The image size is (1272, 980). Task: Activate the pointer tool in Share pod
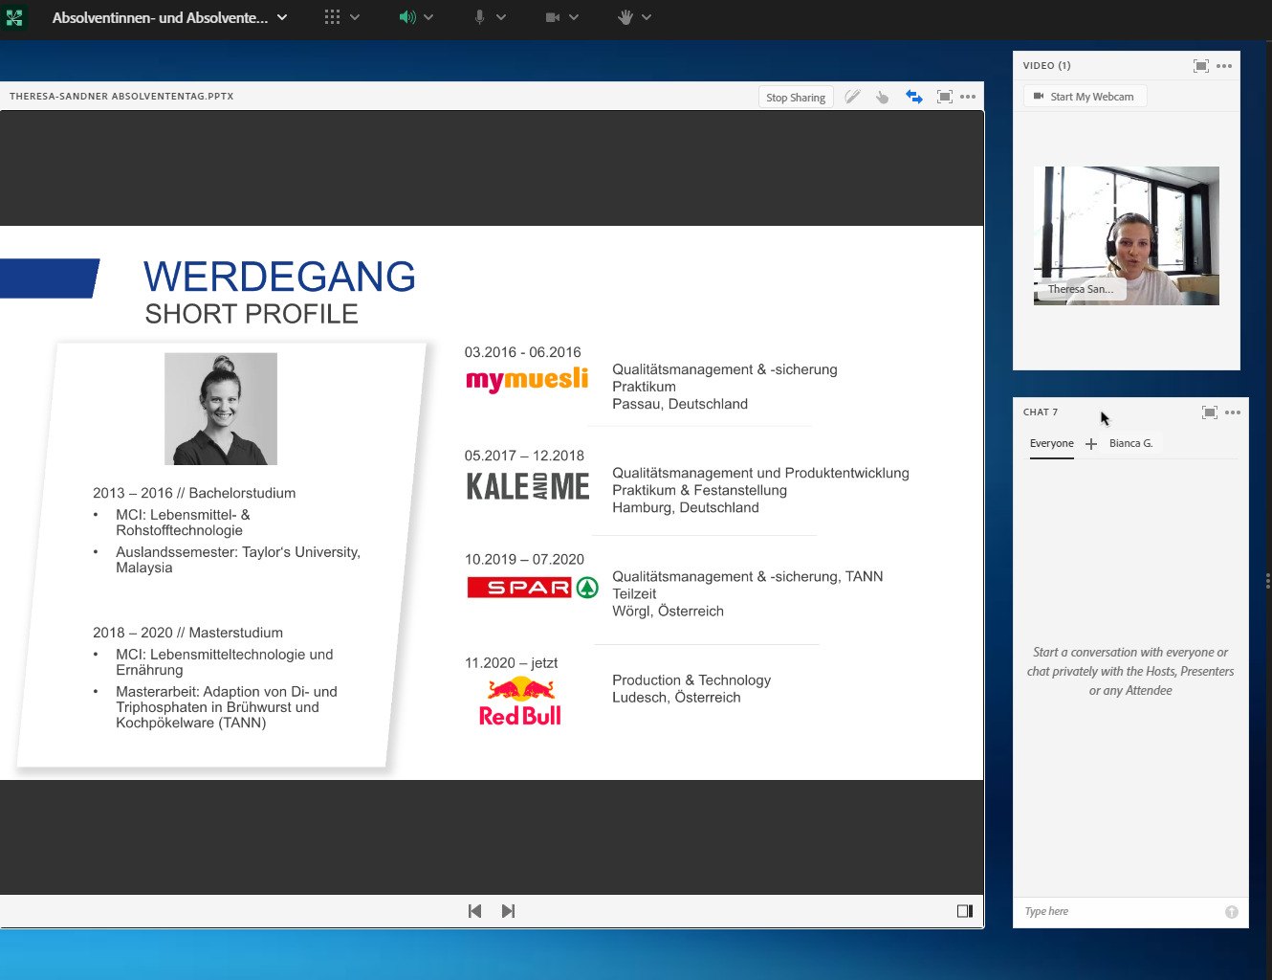pos(882,97)
